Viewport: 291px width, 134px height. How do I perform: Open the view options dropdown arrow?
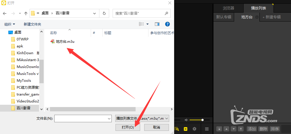click(x=148, y=24)
